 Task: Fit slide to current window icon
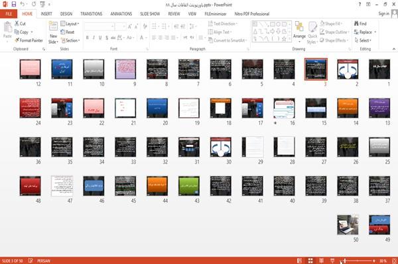[x=394, y=261]
